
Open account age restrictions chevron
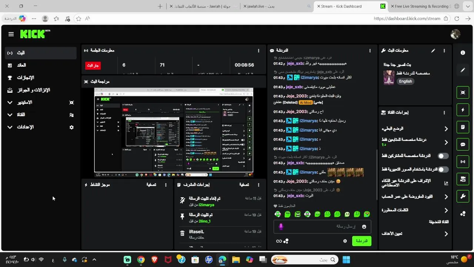tap(446, 197)
